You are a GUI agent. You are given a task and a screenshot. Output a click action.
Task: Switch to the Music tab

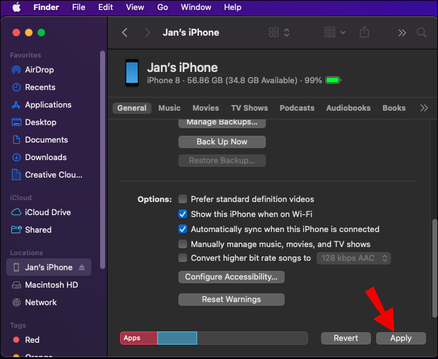coord(170,108)
